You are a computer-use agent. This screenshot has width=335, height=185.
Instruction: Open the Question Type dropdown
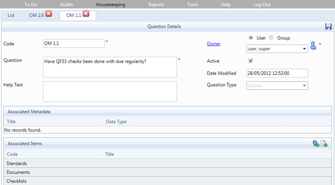point(277,86)
